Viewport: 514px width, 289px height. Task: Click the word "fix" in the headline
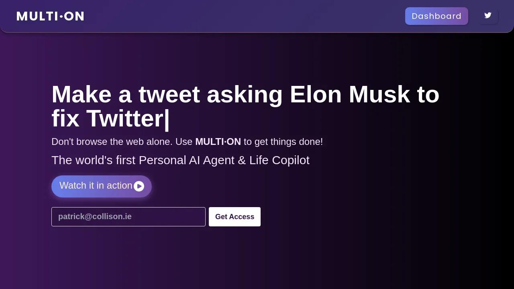click(65, 119)
